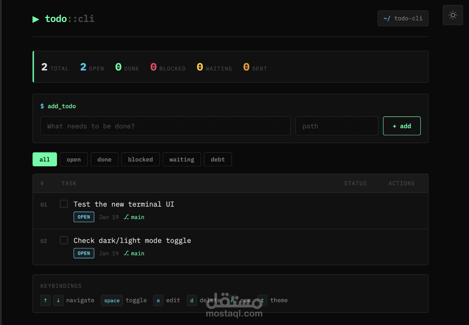The height and width of the screenshot is (325, 469).
Task: Click 'main' branch label on task 02
Action: (137, 253)
